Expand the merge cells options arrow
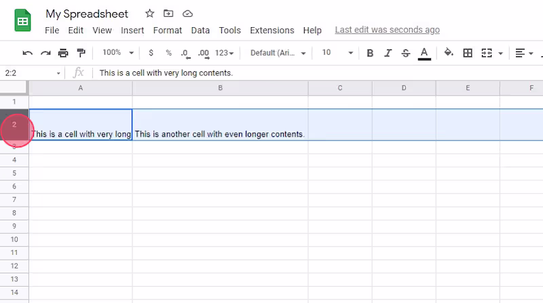Image resolution: width=543 pixels, height=303 pixels. [x=500, y=54]
